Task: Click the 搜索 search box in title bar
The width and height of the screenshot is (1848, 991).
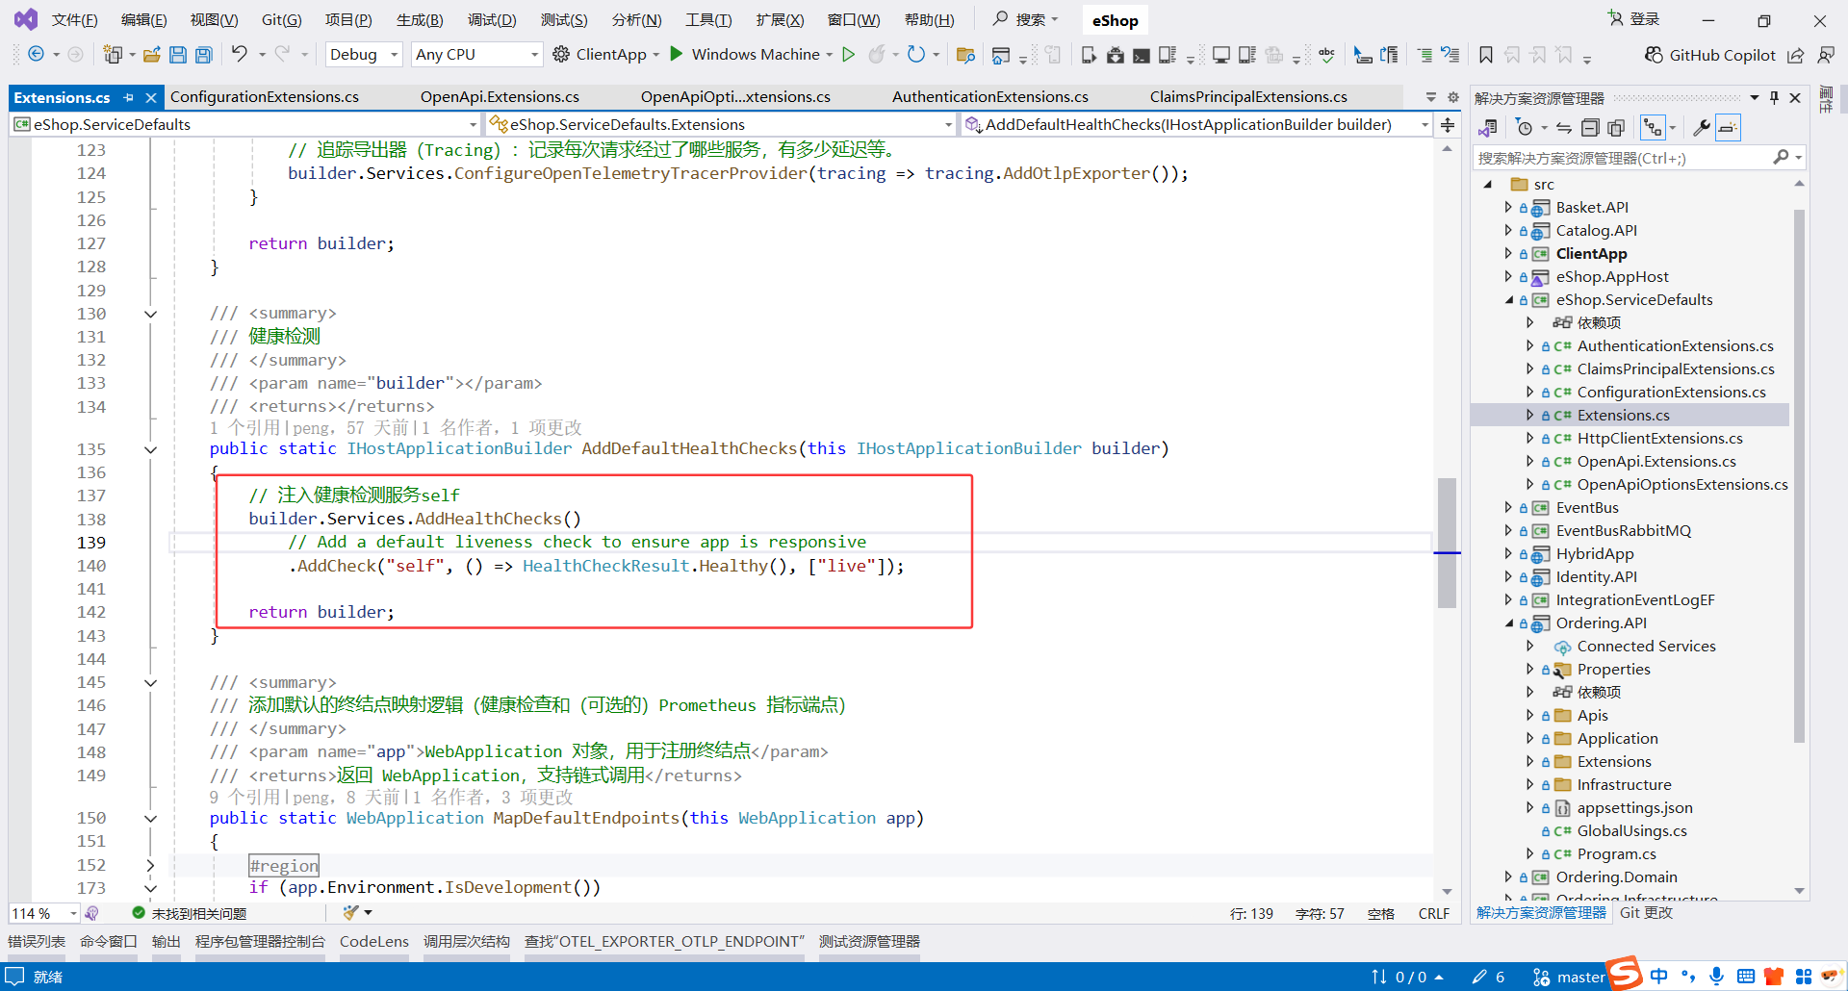Action: coord(1026,19)
